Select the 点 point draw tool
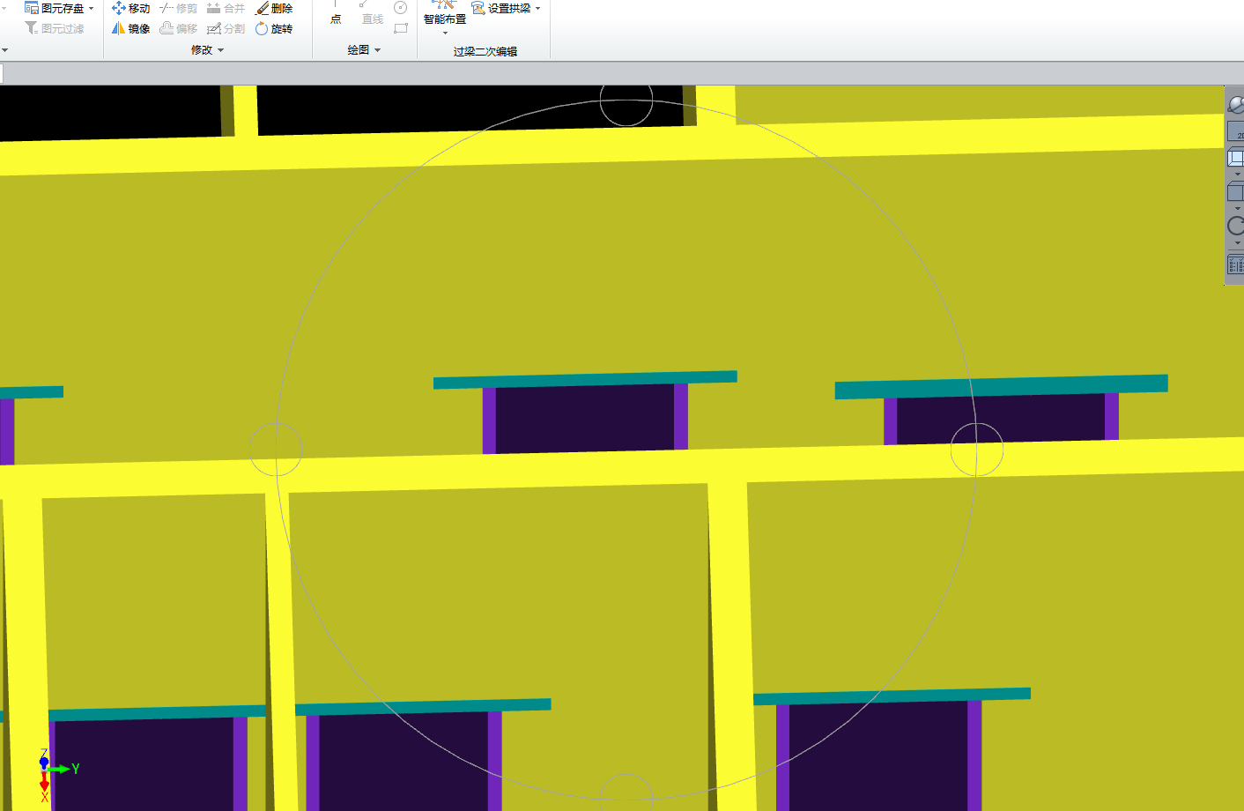Screen dimensions: 1244x811 (x=336, y=13)
